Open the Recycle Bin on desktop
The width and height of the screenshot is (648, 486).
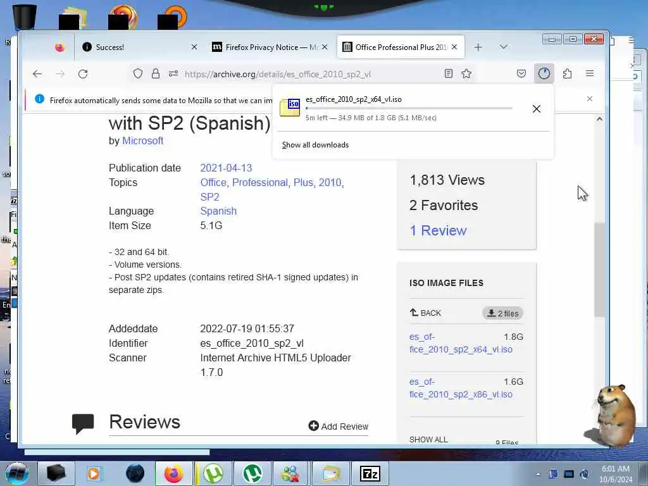[25, 16]
